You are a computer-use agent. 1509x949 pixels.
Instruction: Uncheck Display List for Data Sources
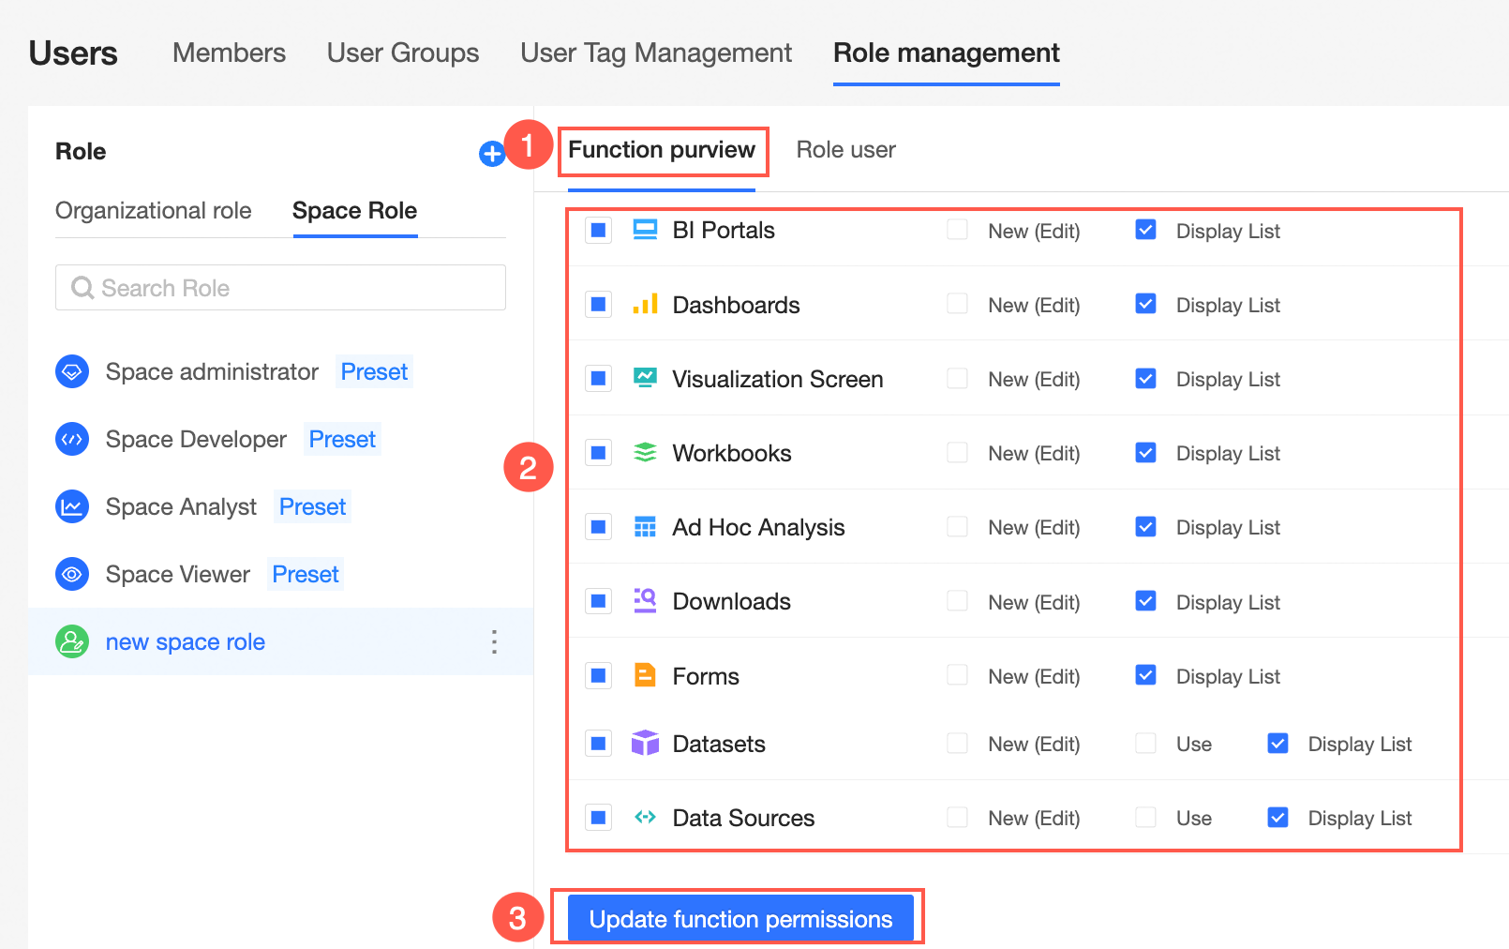coord(1277,818)
